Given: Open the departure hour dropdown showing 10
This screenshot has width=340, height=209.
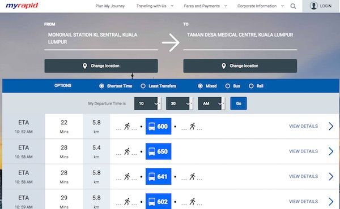Looking at the screenshot, I should click(x=148, y=103).
